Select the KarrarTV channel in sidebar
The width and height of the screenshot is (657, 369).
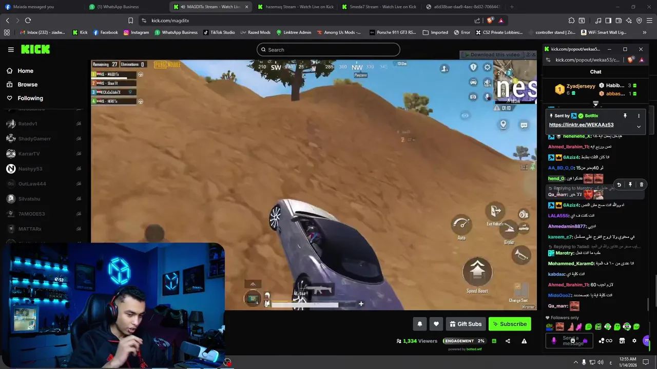point(29,154)
